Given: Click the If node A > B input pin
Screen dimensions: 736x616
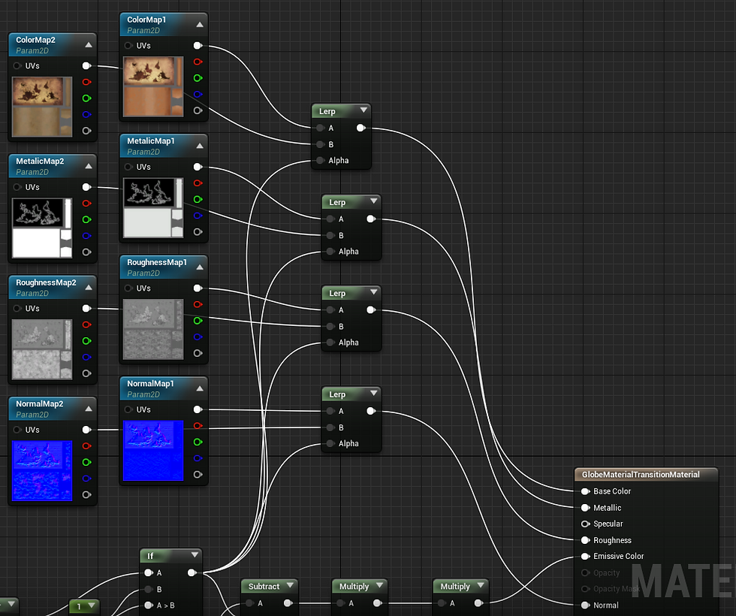Looking at the screenshot, I should (x=149, y=605).
